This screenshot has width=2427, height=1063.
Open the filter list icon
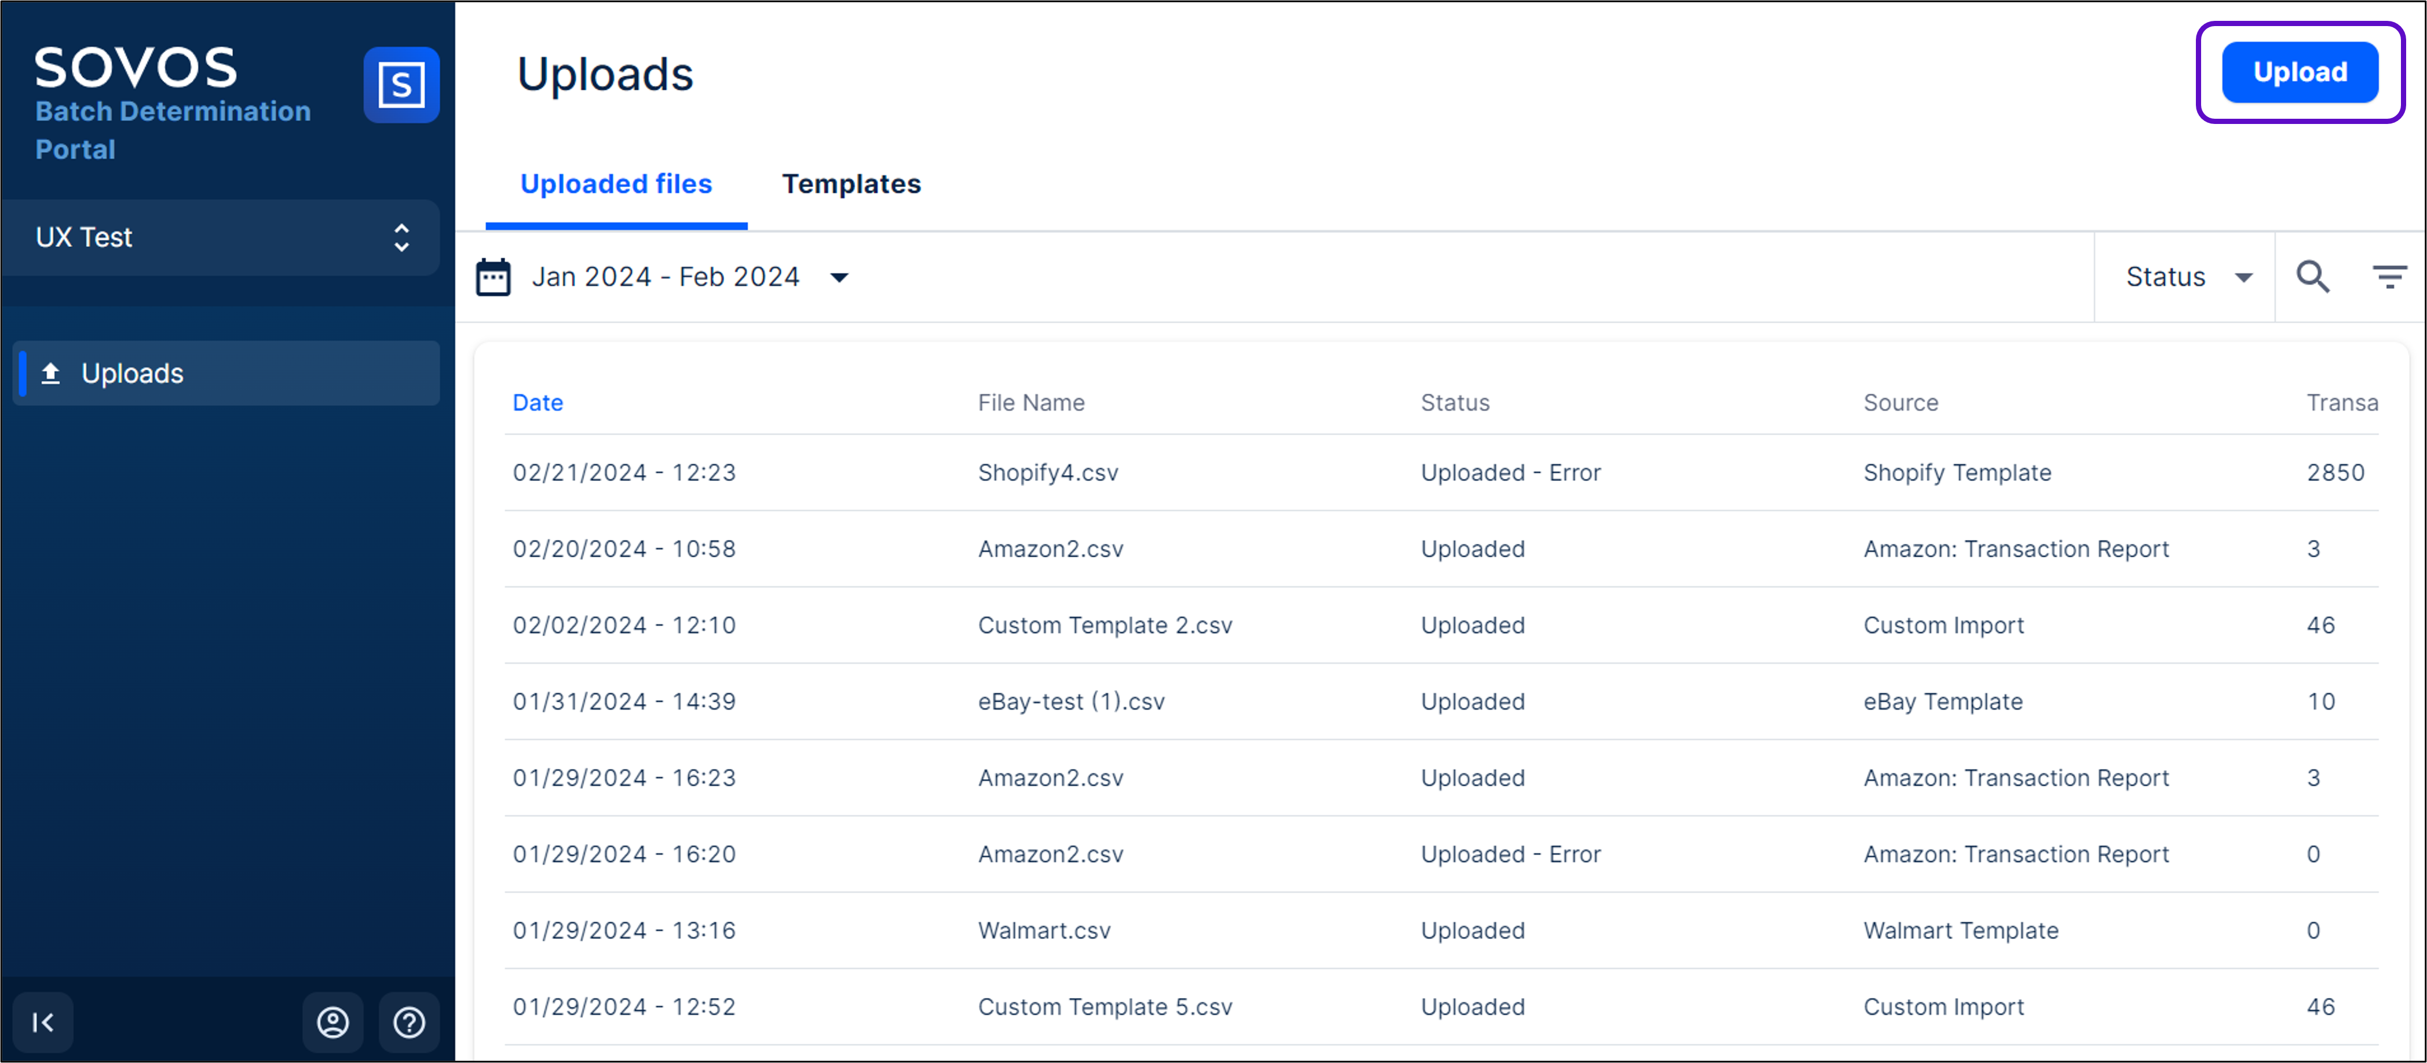coord(2388,277)
